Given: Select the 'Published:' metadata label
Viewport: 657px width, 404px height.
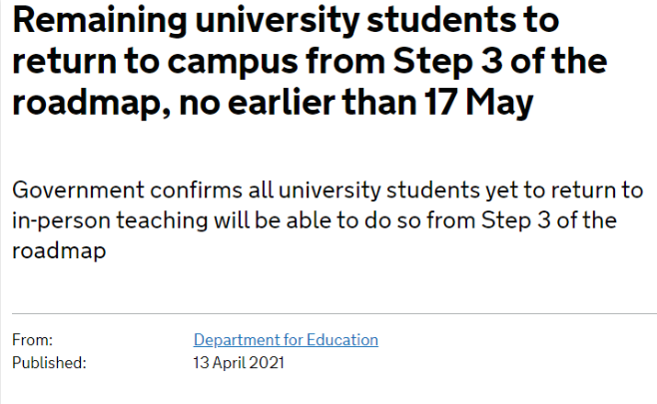Looking at the screenshot, I should [49, 362].
